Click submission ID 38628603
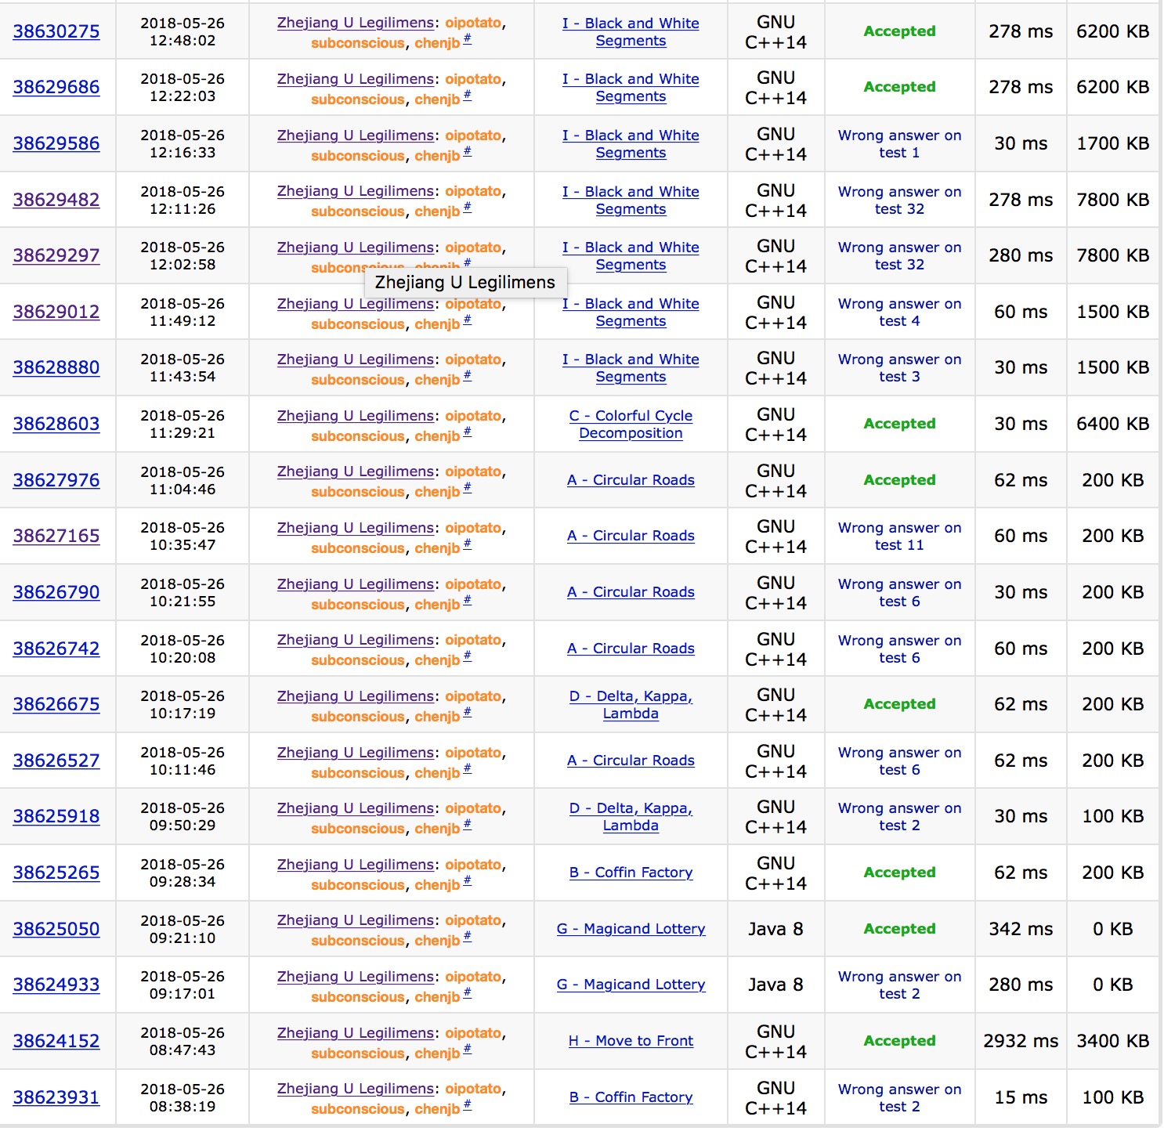Viewport: 1164px width, 1131px height. [x=56, y=424]
